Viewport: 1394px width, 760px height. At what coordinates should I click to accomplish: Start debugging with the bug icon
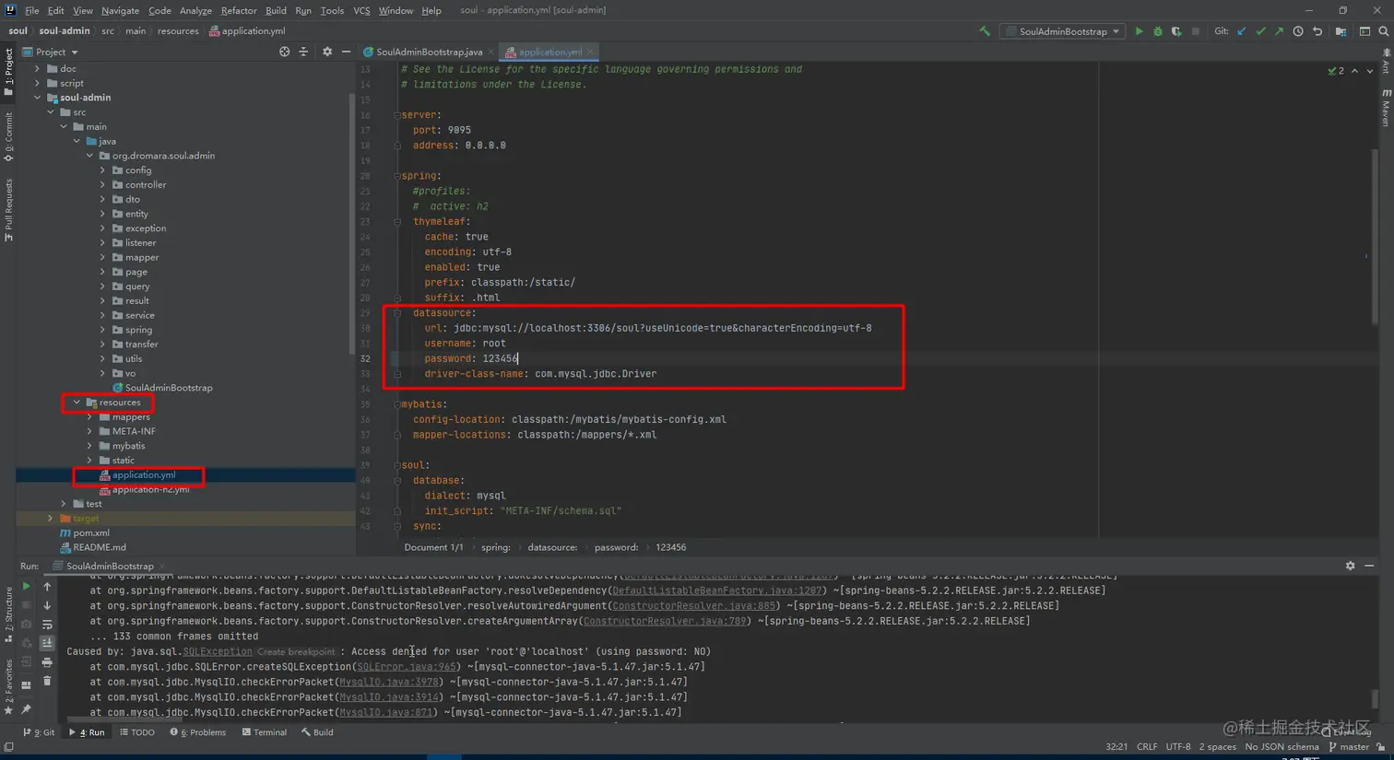click(x=1158, y=31)
